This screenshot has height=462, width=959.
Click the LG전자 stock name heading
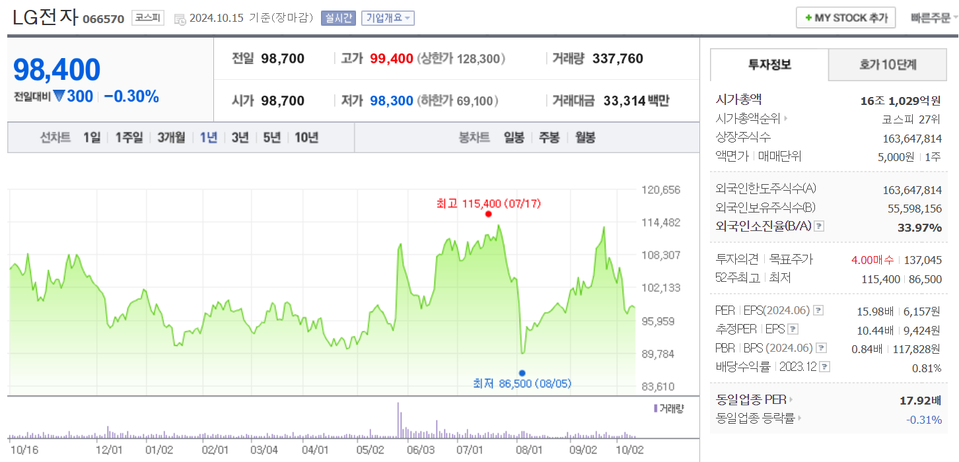coord(45,17)
